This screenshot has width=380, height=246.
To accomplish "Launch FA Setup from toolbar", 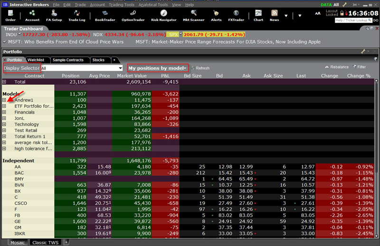I will [54, 16].
